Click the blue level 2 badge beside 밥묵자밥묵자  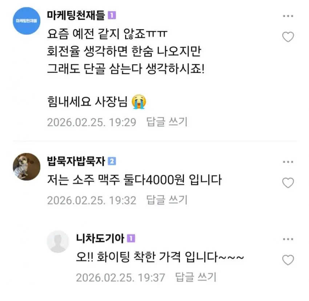[x=112, y=161]
